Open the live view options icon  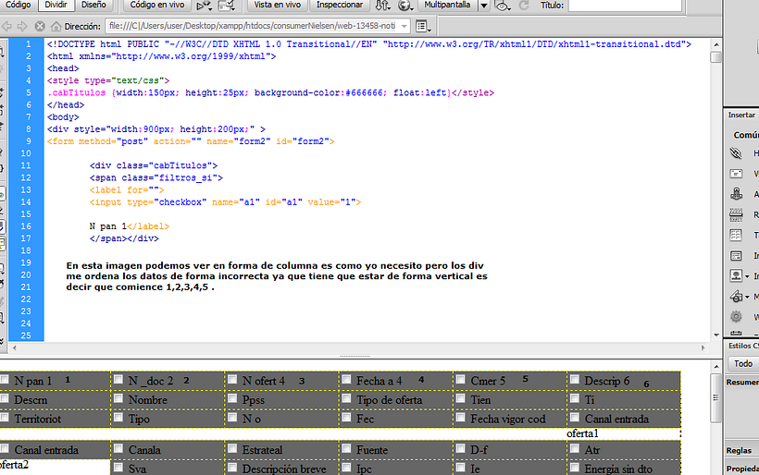423,26
